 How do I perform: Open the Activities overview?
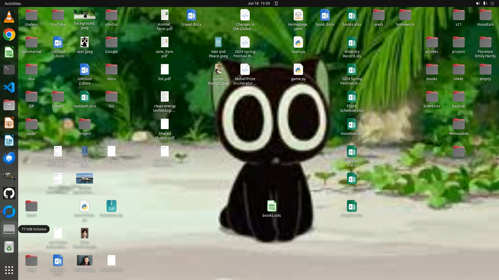coord(13,3)
